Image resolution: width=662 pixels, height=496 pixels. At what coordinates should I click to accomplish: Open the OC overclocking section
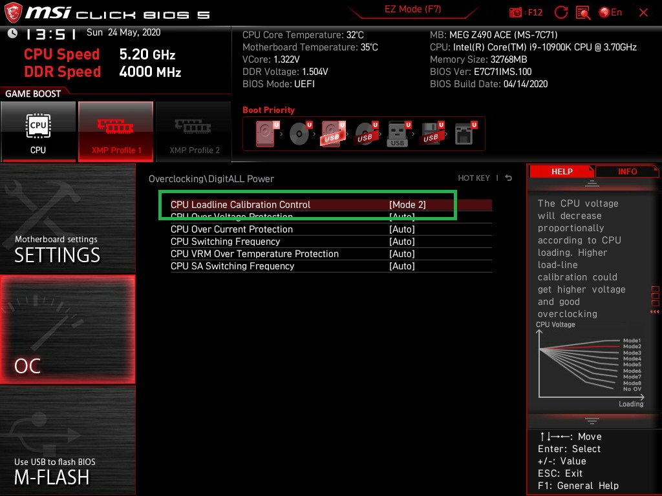click(67, 329)
